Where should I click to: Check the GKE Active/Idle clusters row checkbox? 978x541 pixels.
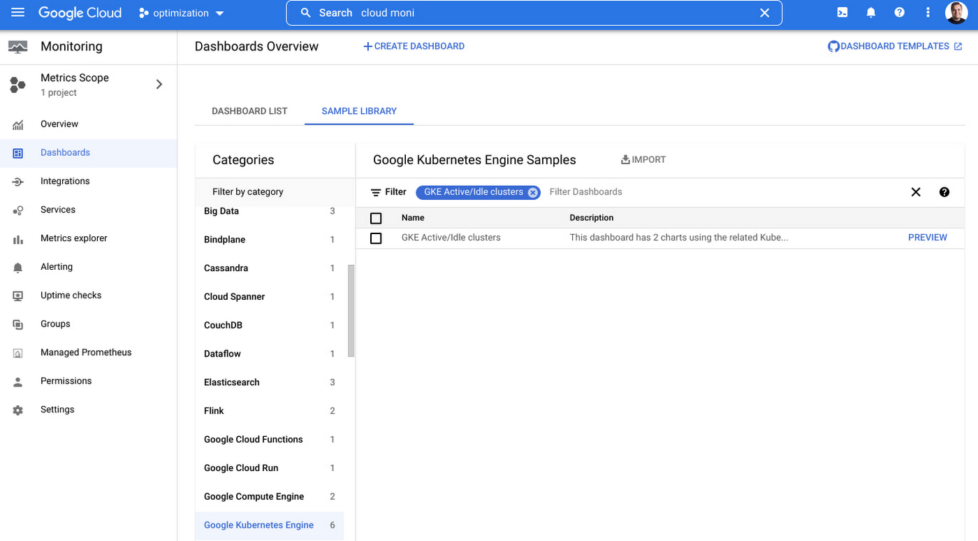[376, 238]
